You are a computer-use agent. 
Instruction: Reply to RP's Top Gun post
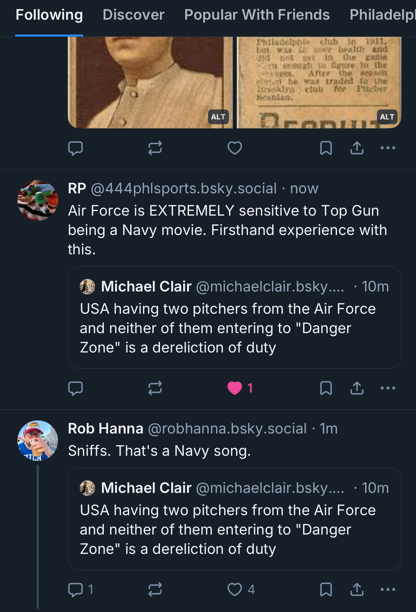(75, 388)
